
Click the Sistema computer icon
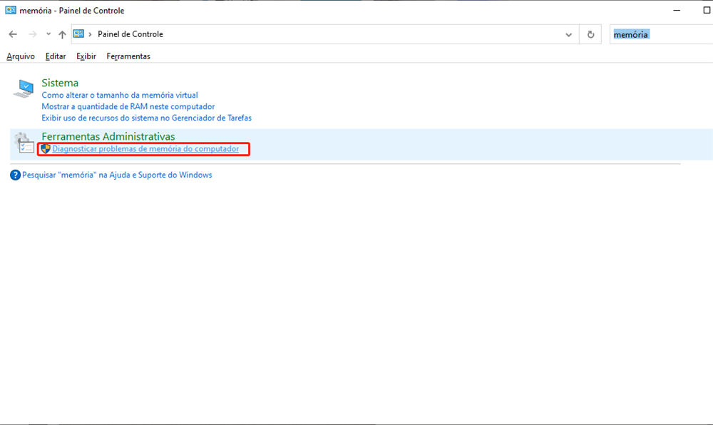click(x=22, y=87)
